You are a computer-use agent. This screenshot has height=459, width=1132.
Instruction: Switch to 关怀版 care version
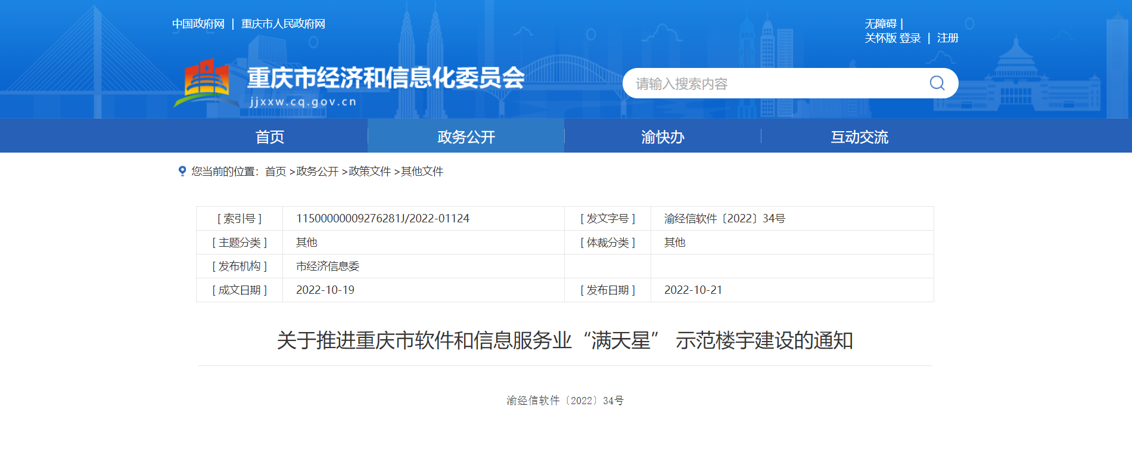(881, 38)
